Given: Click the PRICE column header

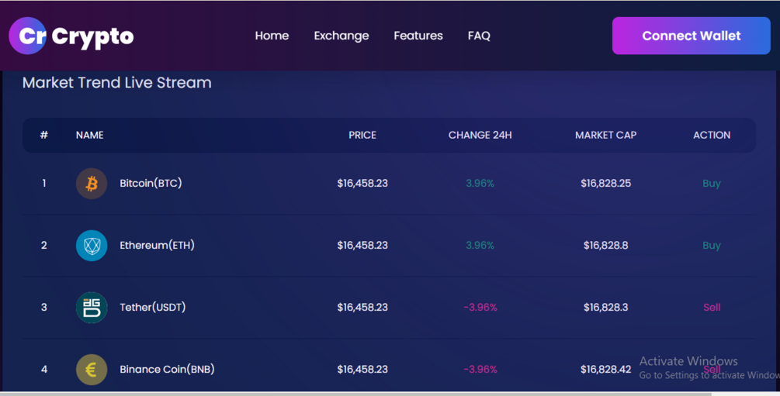Looking at the screenshot, I should 362,135.
